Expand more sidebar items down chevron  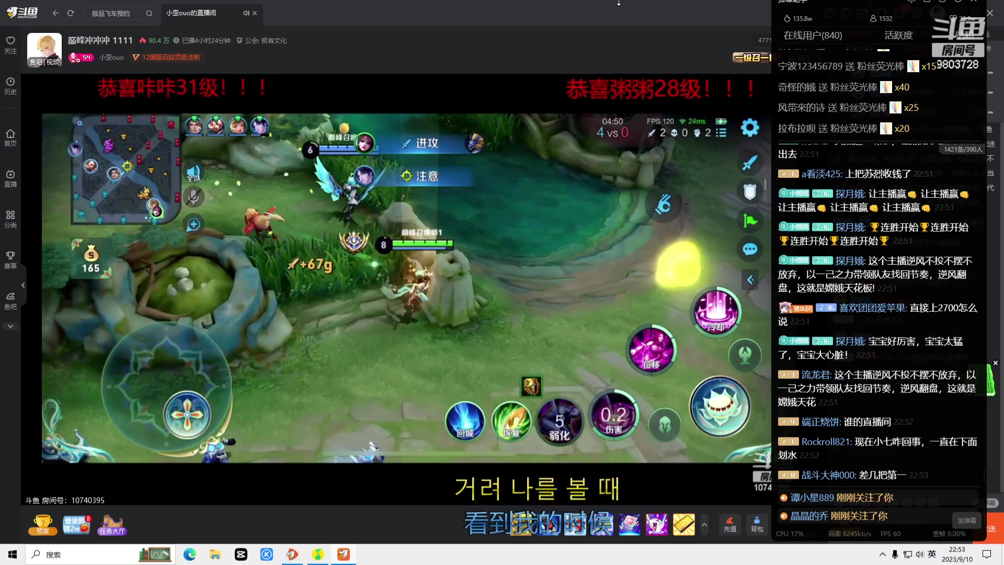tap(10, 326)
